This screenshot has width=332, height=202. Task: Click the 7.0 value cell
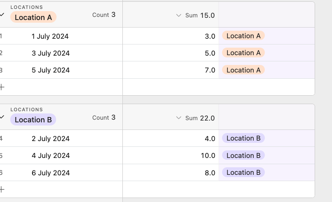(170, 70)
